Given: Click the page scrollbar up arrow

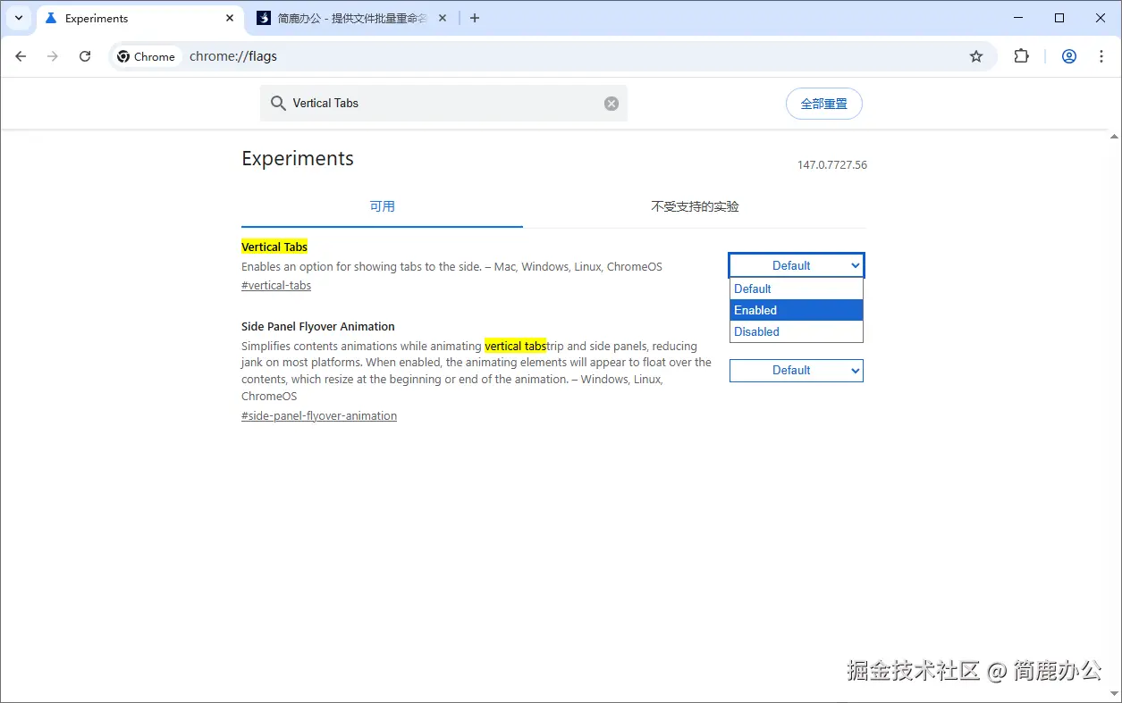Looking at the screenshot, I should [1113, 137].
